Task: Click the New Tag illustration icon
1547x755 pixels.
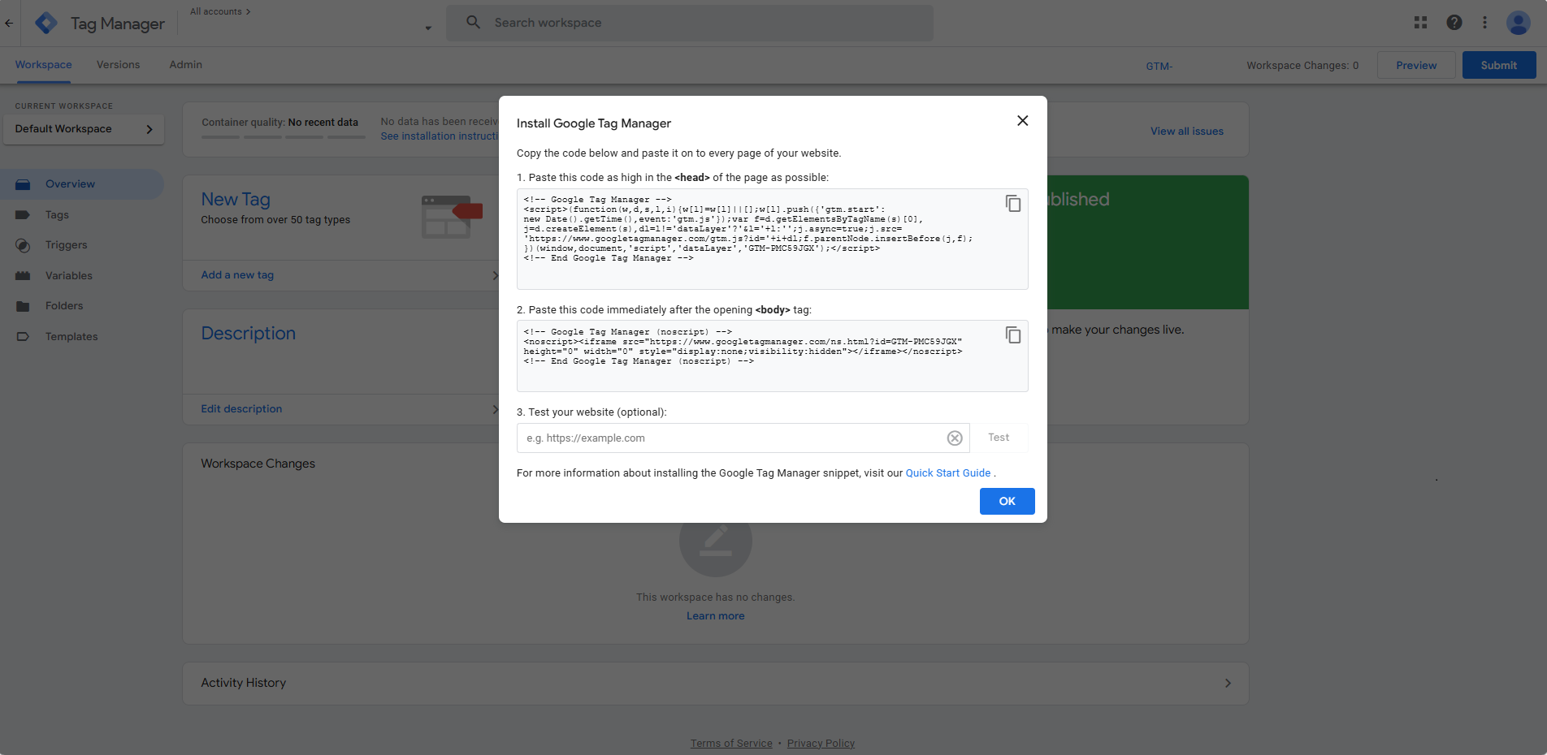Action: point(452,217)
